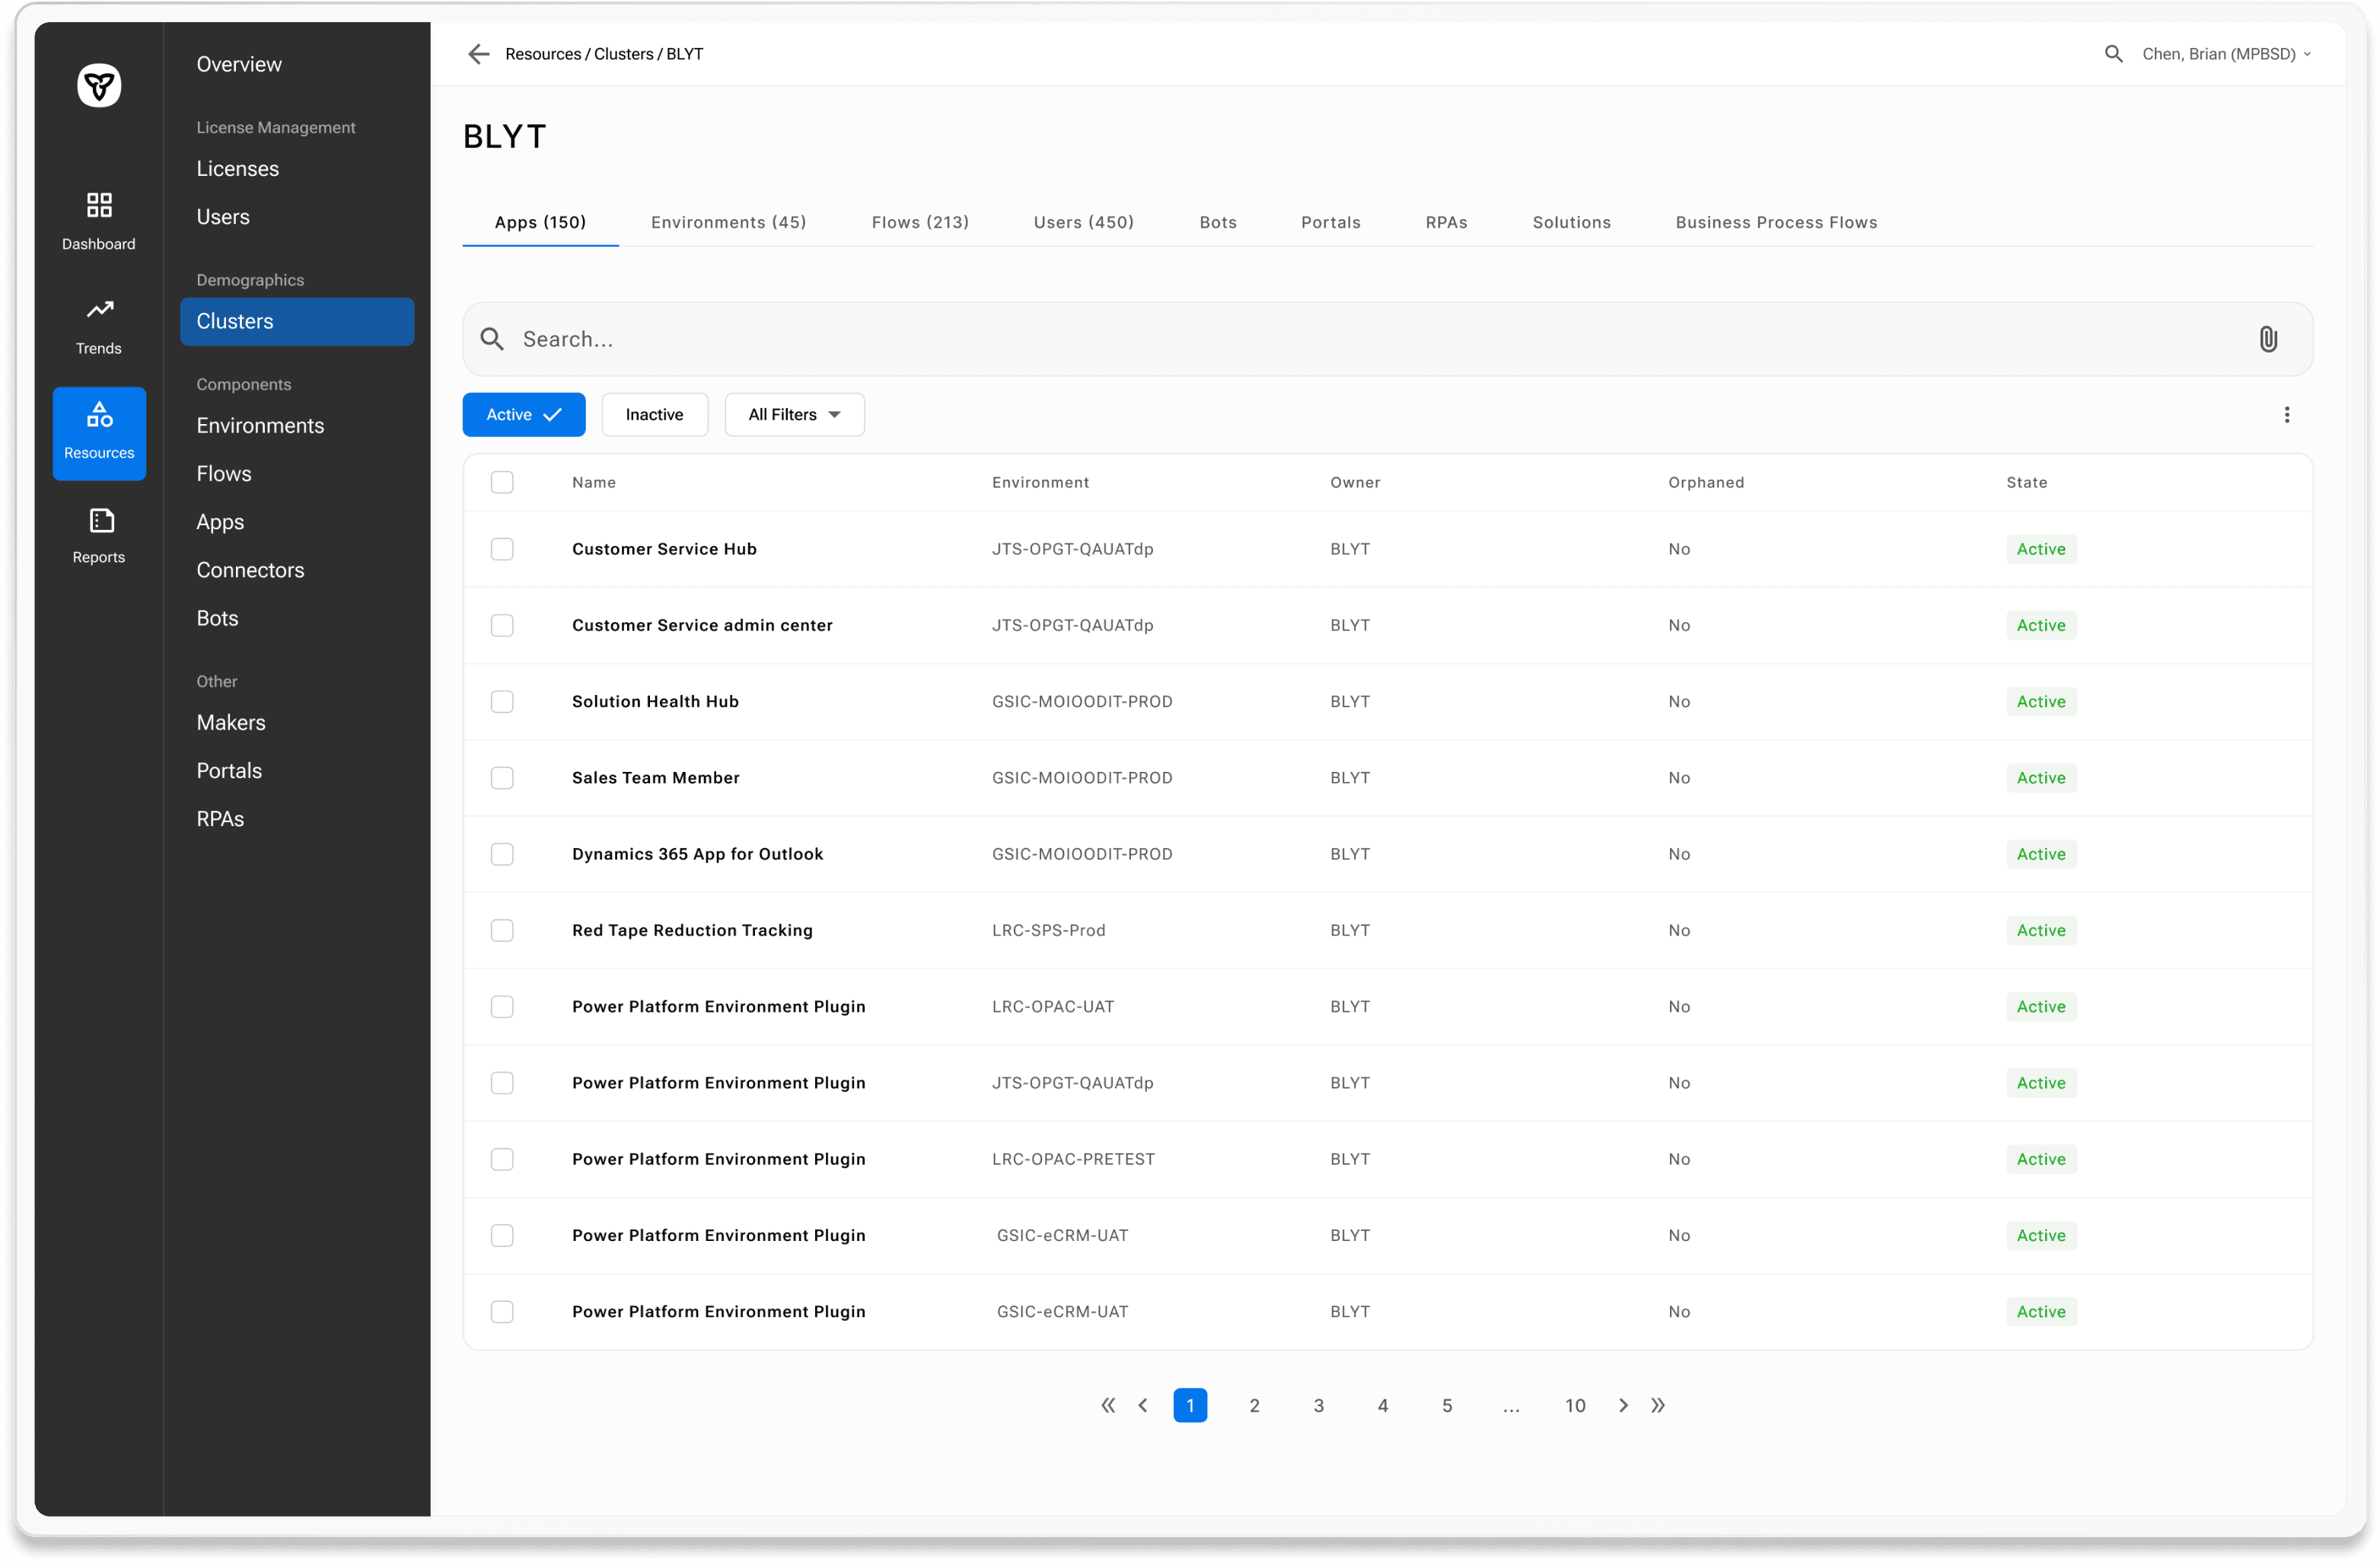
Task: Toggle the Inactive filter button
Action: click(654, 414)
